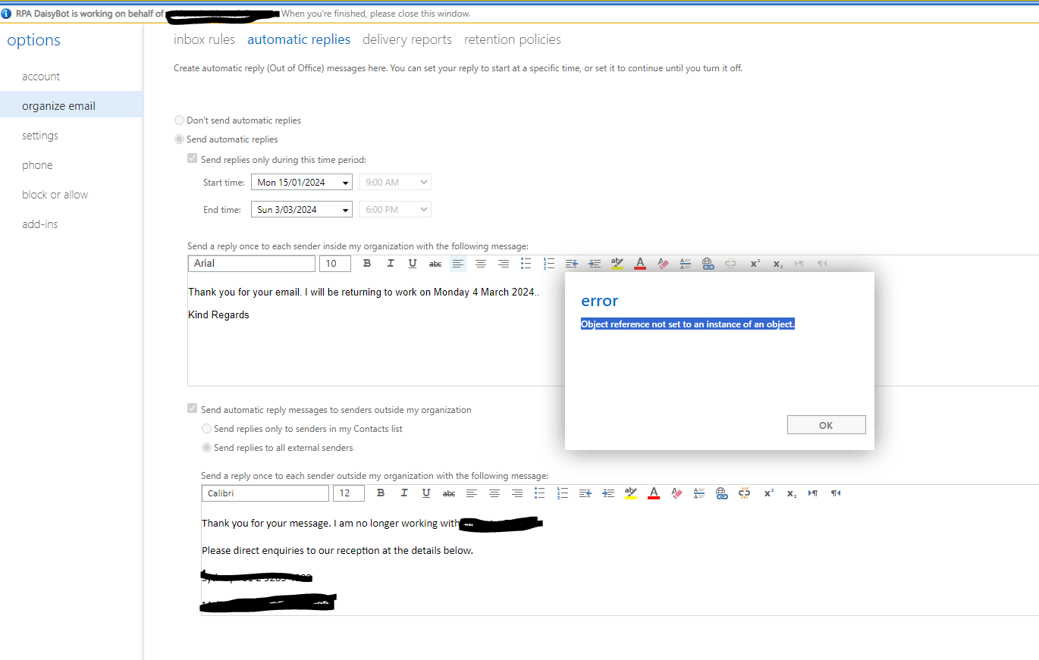The image size is (1039, 660).
Task: Increase indent in the internal reply editor
Action: pos(594,263)
